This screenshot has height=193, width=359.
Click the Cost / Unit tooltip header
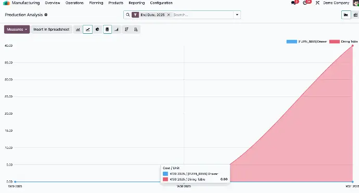pyautogui.click(x=171, y=168)
